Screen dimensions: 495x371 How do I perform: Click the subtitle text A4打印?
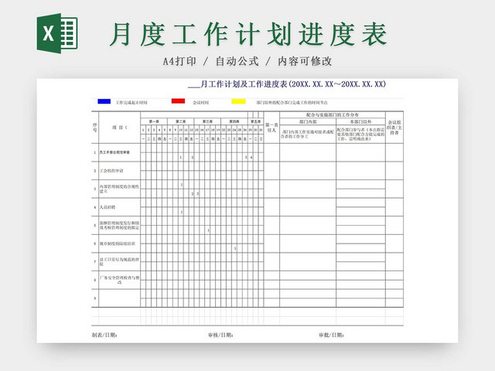tap(179, 61)
